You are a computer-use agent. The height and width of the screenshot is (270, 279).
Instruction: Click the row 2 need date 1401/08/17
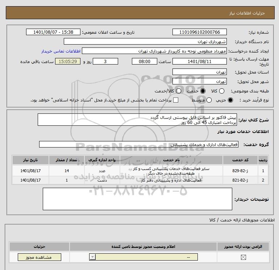[30, 180]
